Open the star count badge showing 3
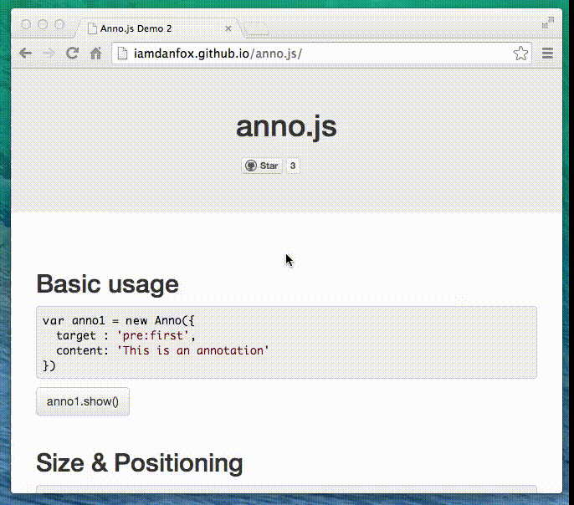Image resolution: width=574 pixels, height=505 pixels. (293, 166)
